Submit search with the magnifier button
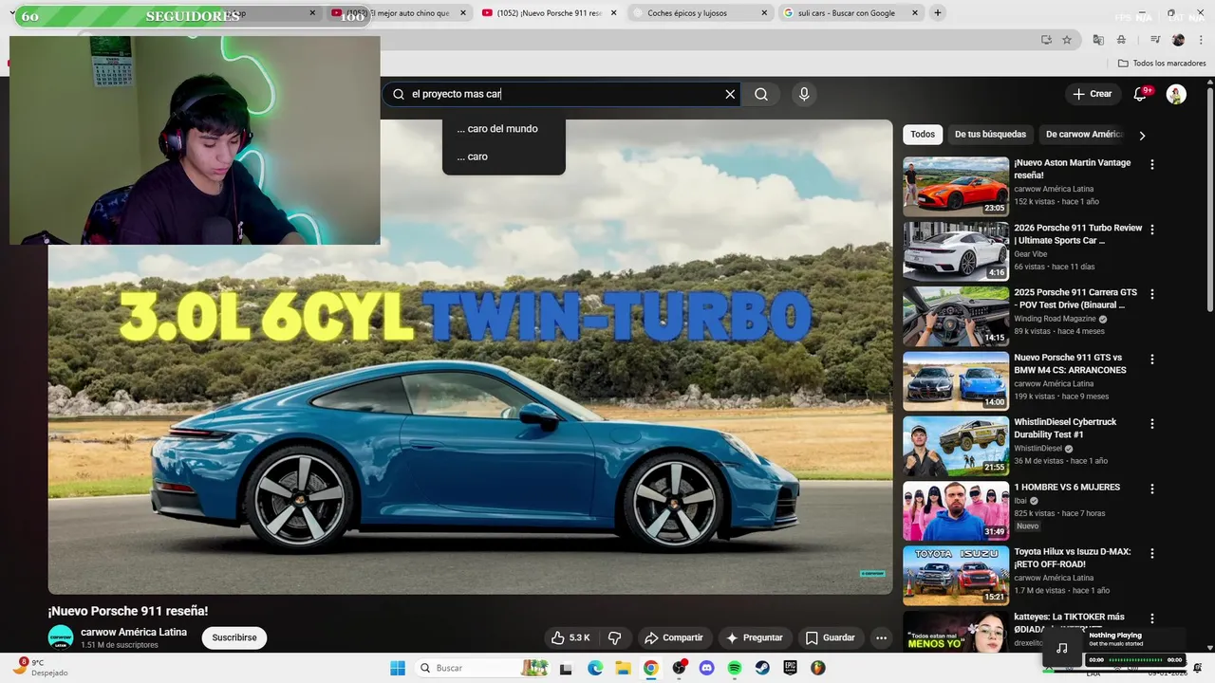The image size is (1215, 683). (761, 94)
